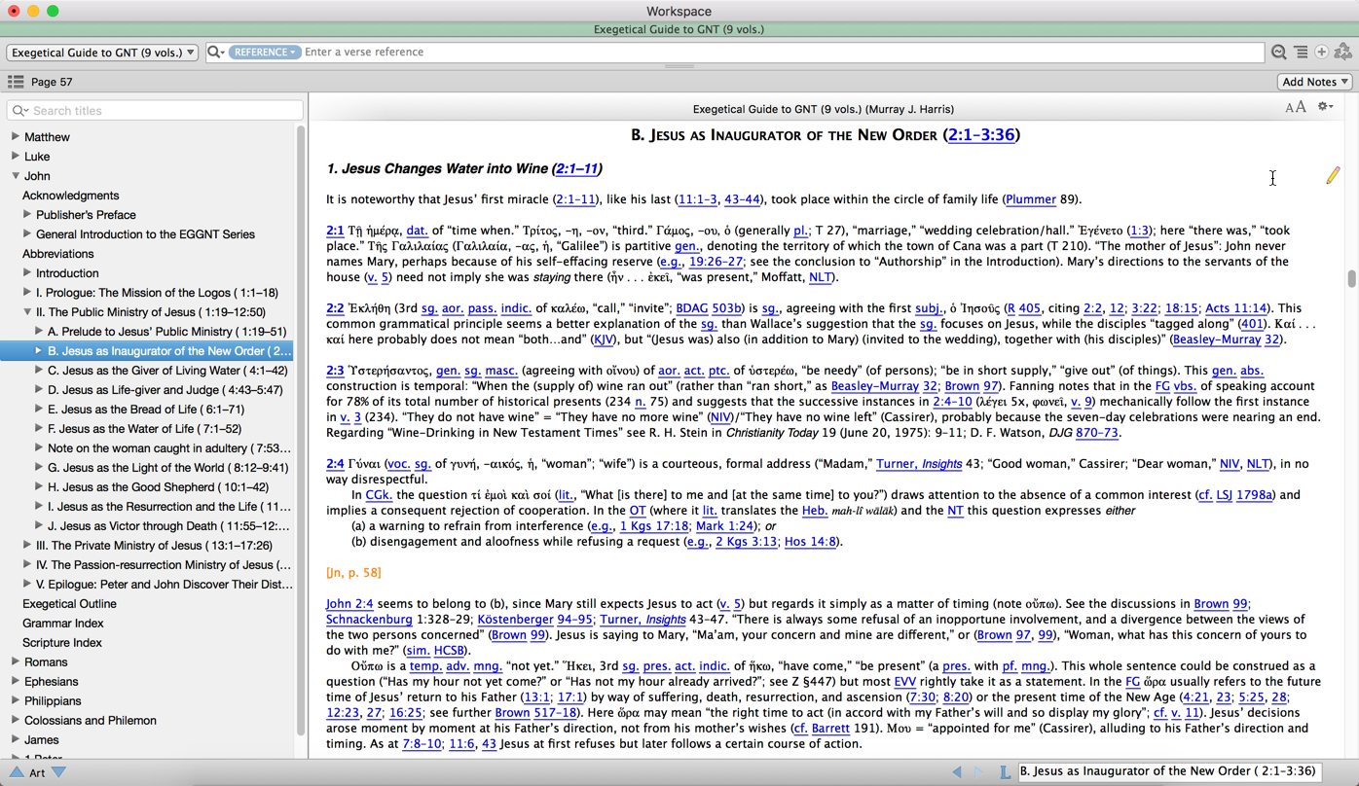The image size is (1359, 786).
Task: Follow the Hos 14:8 reference link
Action: pyautogui.click(x=810, y=542)
